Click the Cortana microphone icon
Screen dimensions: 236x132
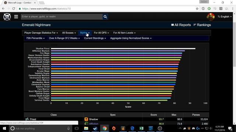(68, 128)
